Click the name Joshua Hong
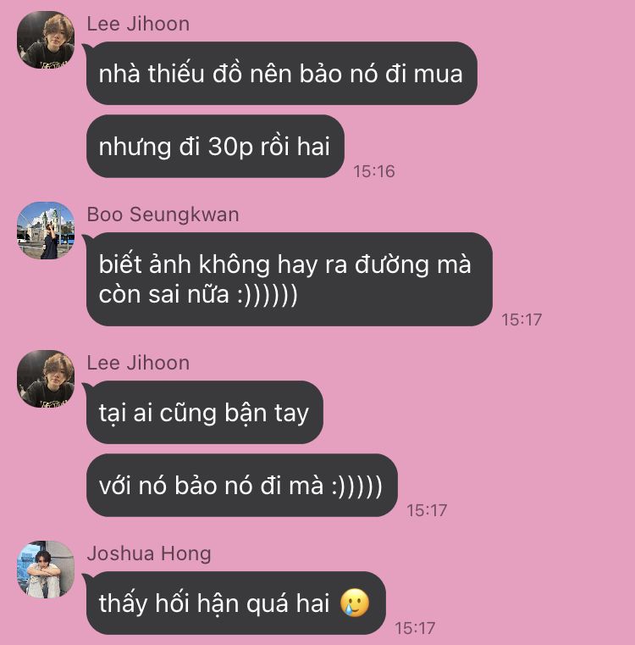635x645 pixels. pos(149,553)
